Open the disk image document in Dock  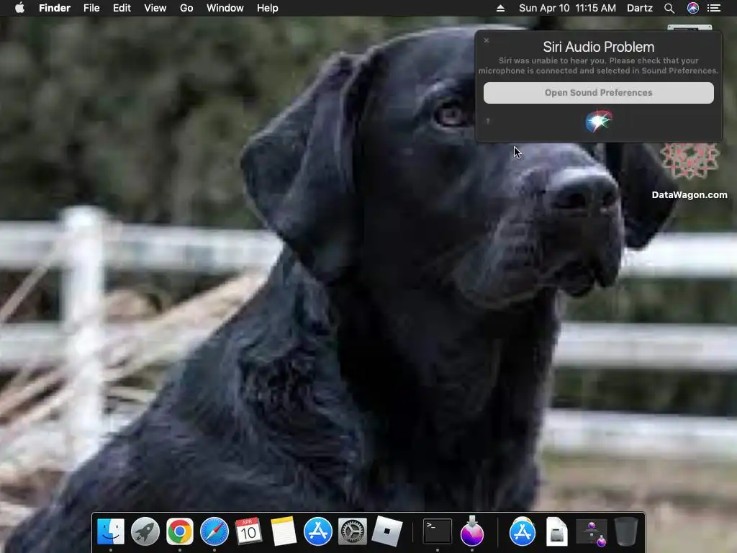pos(557,531)
